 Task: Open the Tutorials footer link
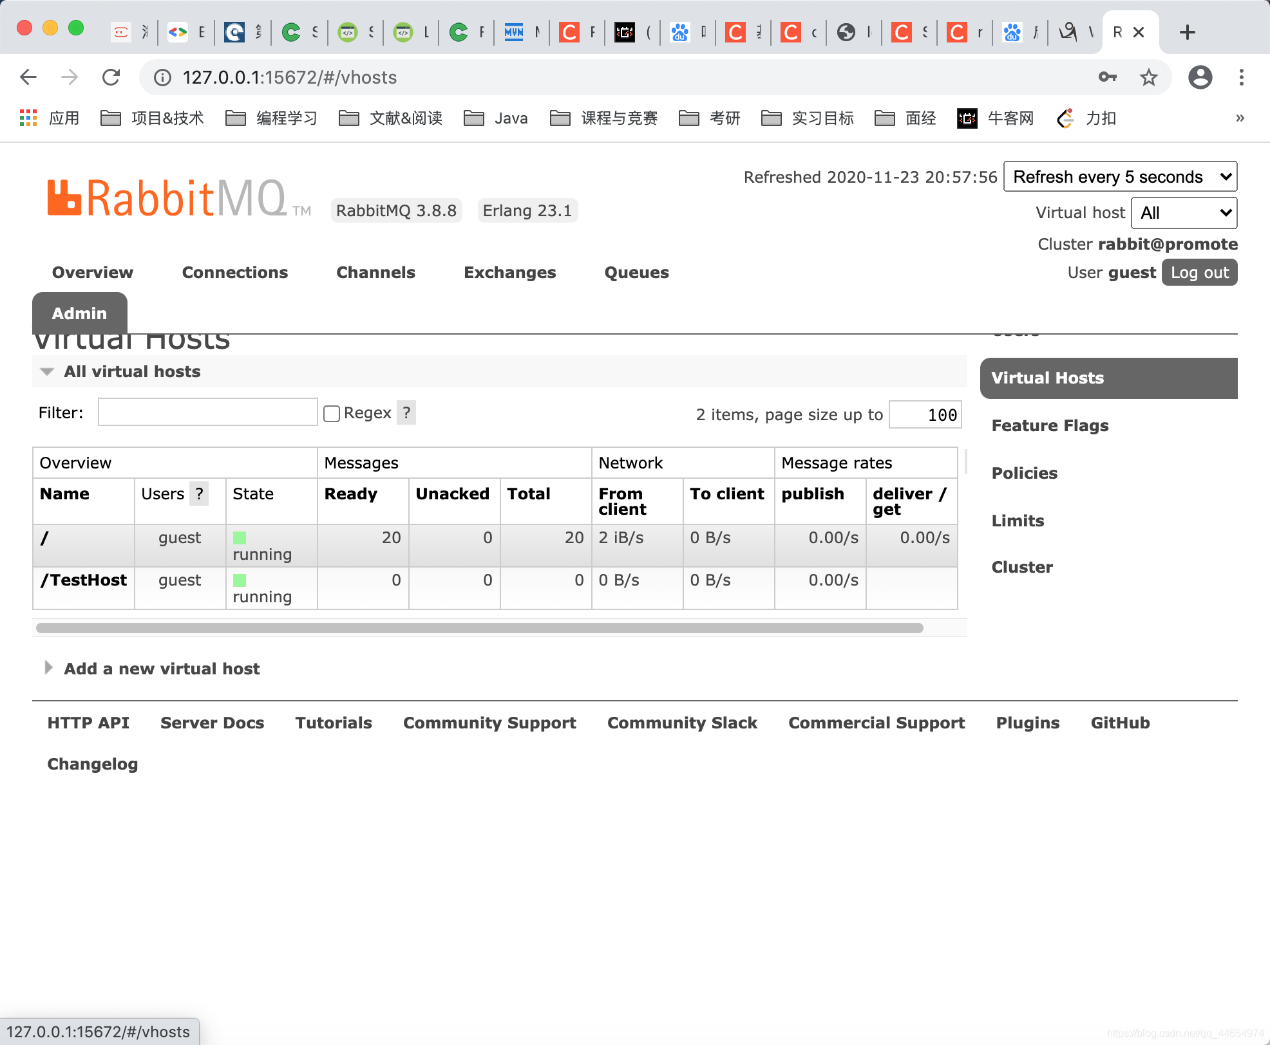[334, 723]
